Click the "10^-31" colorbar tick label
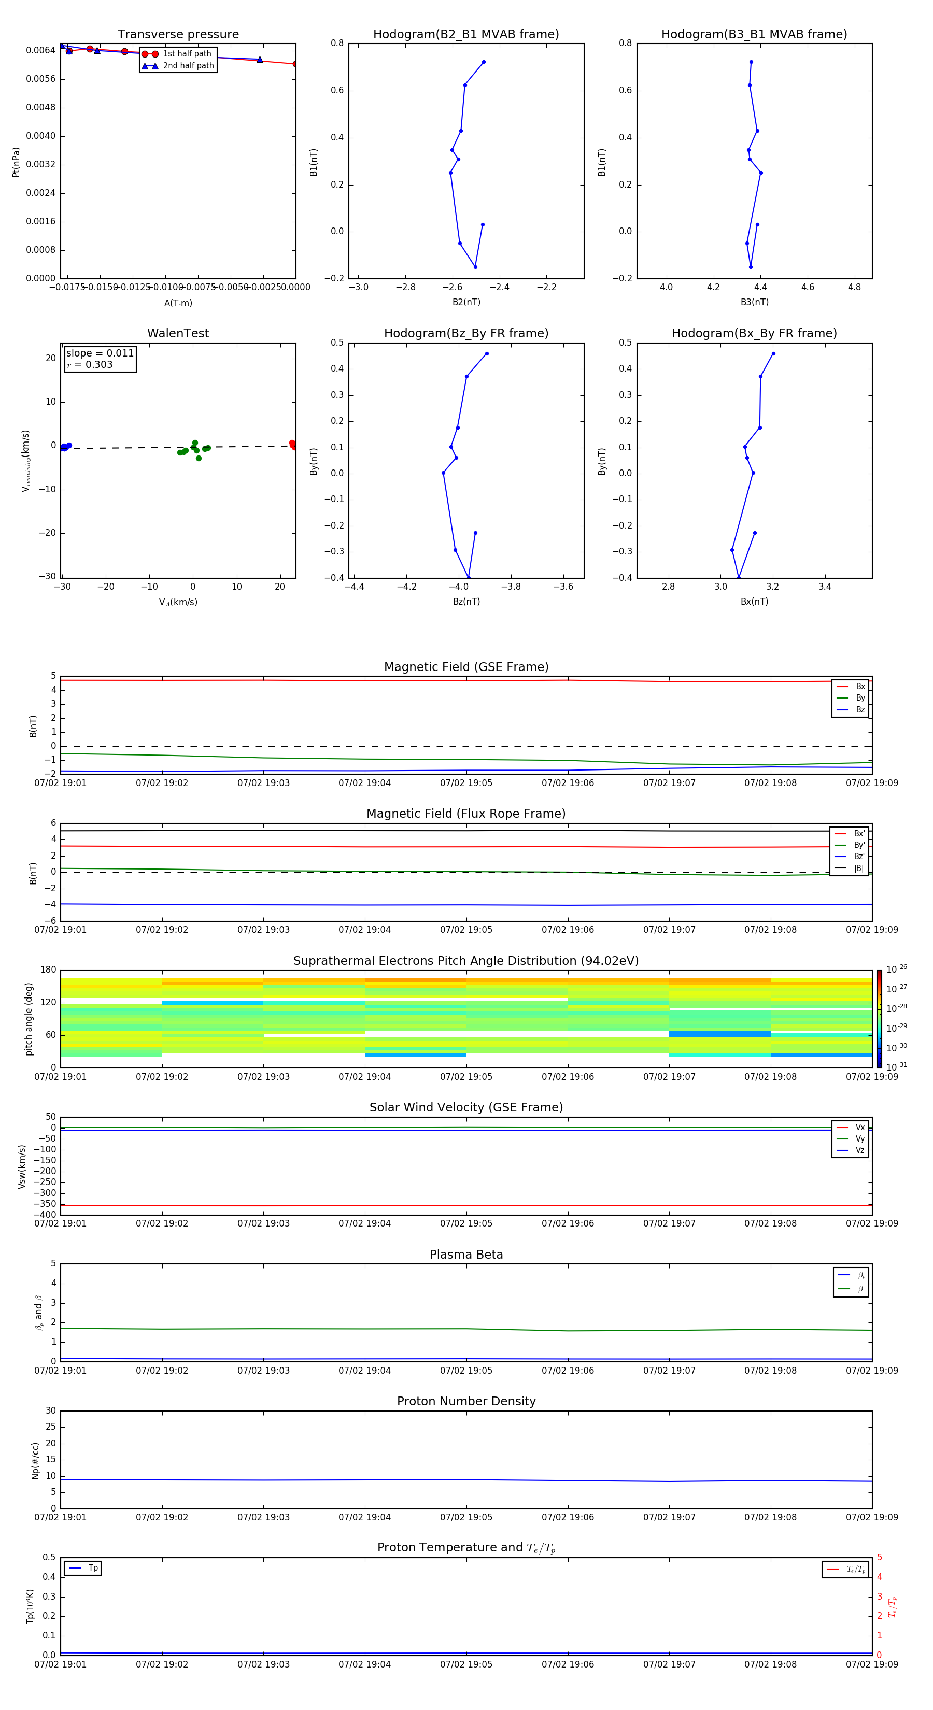The height and width of the screenshot is (1710, 933). [x=897, y=1067]
